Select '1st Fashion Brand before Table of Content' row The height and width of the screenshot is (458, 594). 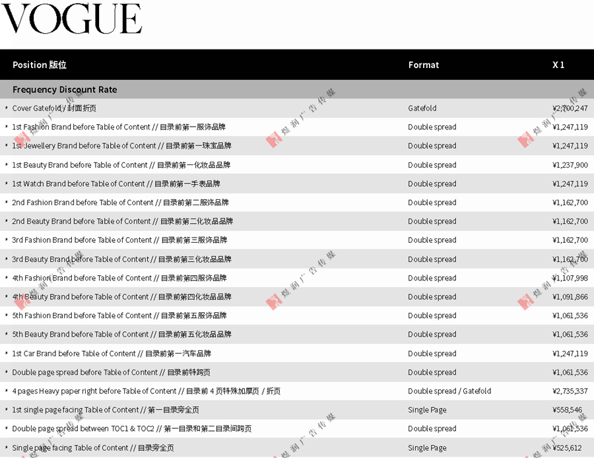[297, 127]
